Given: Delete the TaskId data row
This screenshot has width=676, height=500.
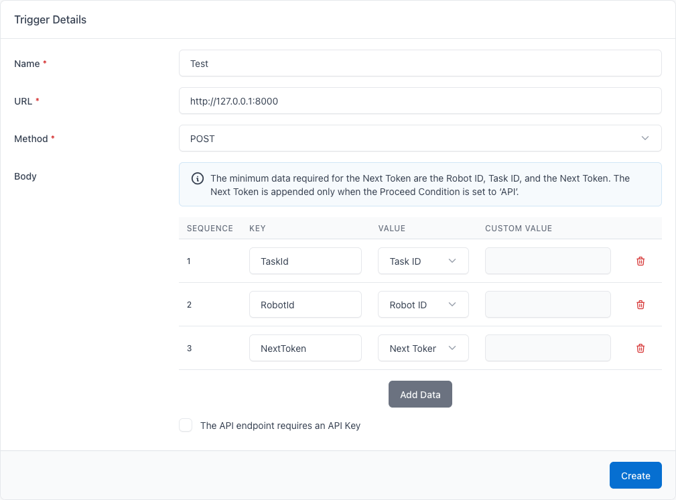Looking at the screenshot, I should pos(640,261).
